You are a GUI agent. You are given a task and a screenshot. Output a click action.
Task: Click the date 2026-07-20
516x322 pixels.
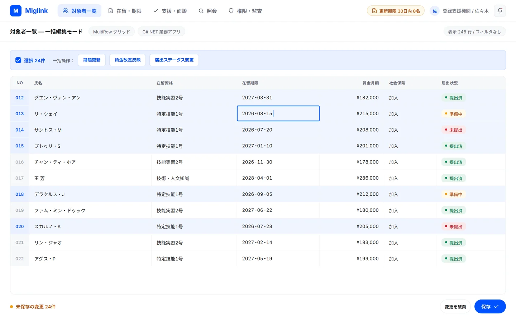coord(257,130)
